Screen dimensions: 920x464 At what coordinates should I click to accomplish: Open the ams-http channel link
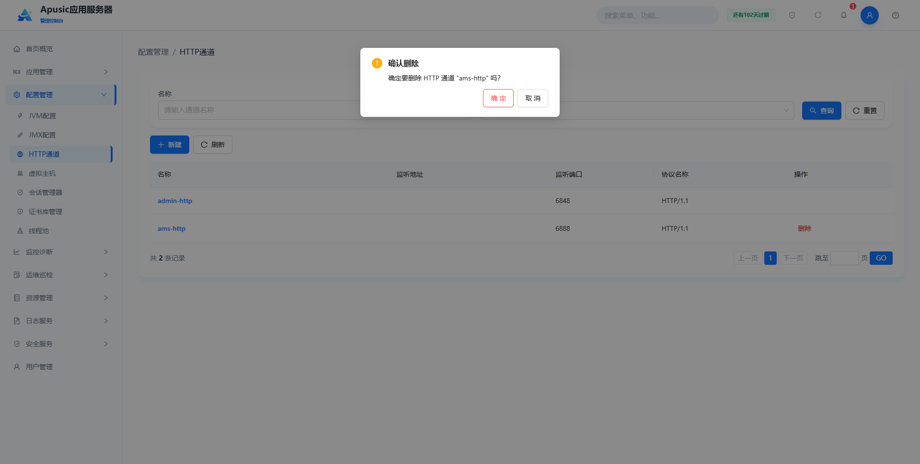pyautogui.click(x=172, y=228)
